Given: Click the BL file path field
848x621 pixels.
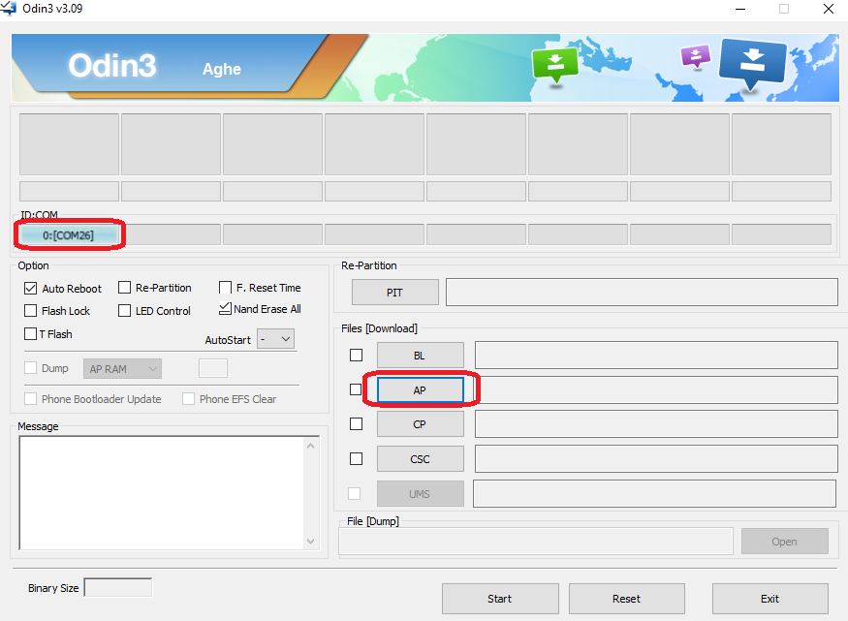Looking at the screenshot, I should pyautogui.click(x=656, y=356).
